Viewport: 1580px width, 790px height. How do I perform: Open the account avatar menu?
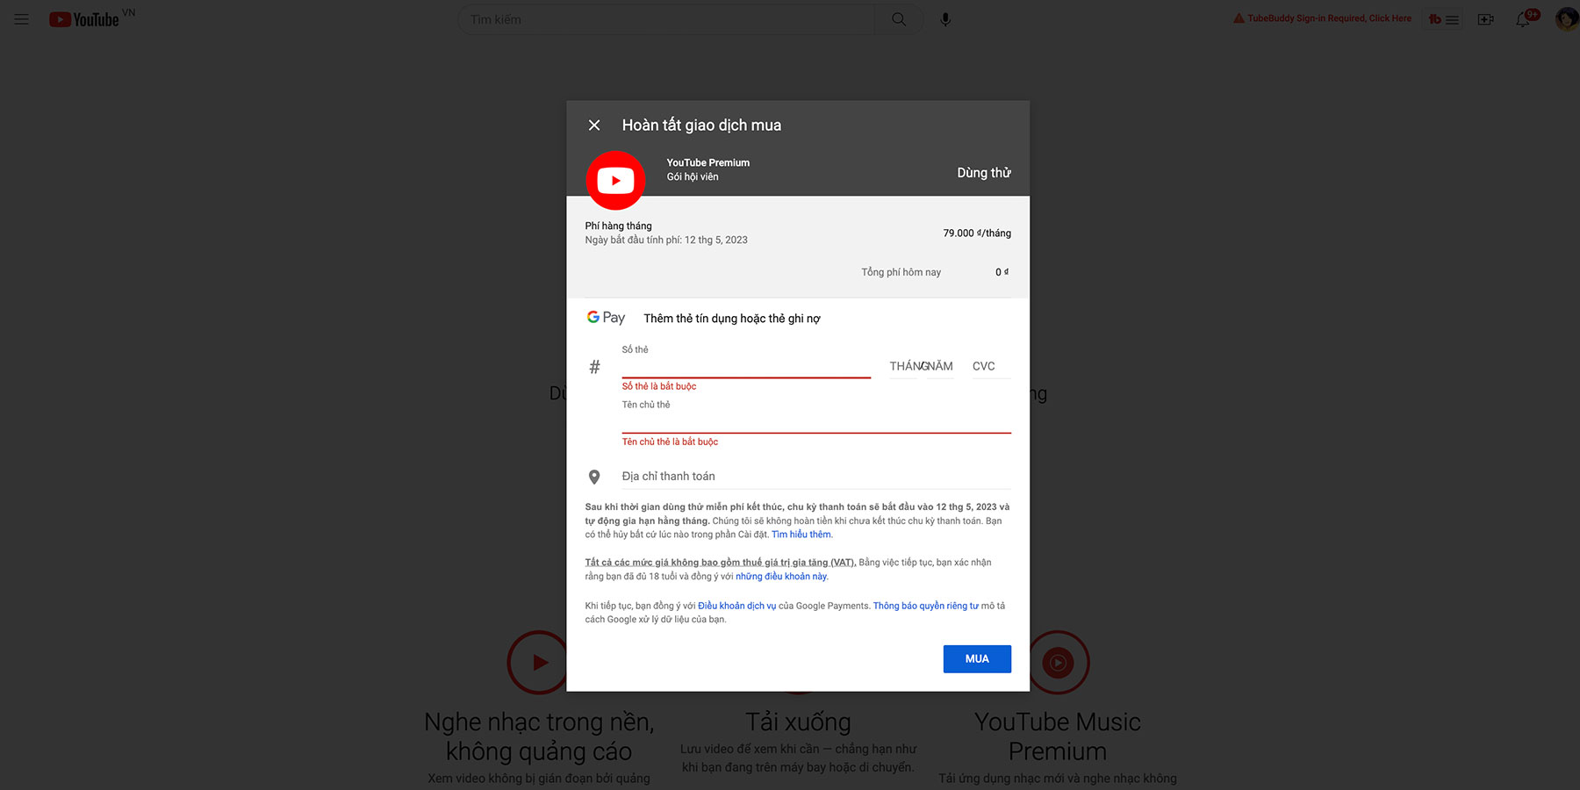(1566, 19)
